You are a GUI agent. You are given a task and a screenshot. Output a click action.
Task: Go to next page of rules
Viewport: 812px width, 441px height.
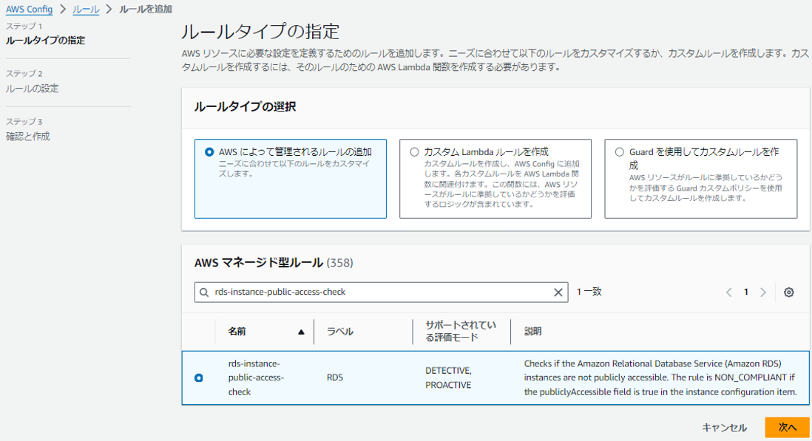pyautogui.click(x=762, y=292)
